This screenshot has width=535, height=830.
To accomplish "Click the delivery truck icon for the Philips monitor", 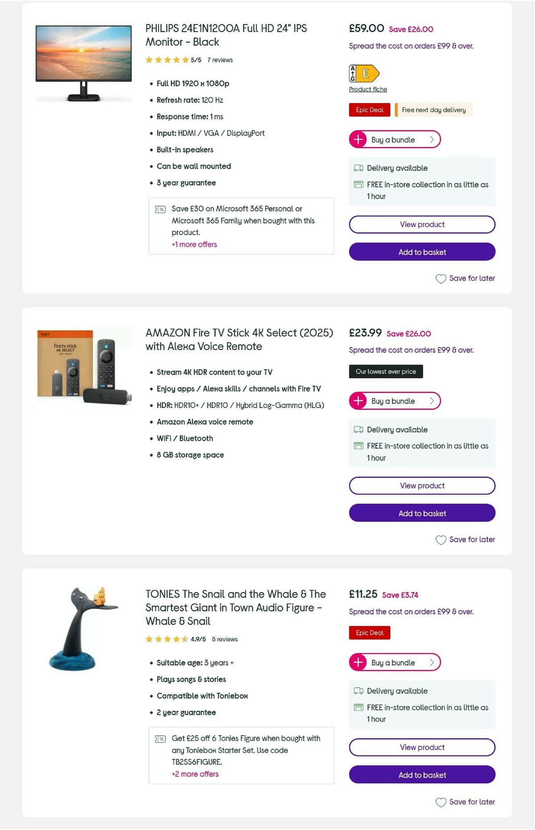I will 358,168.
